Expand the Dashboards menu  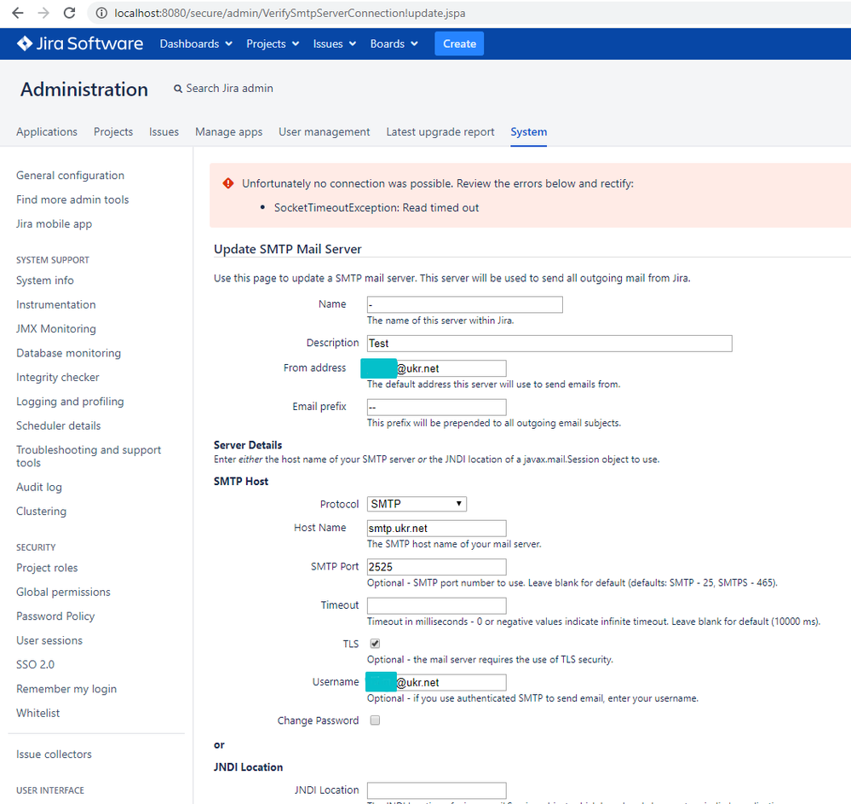point(195,43)
